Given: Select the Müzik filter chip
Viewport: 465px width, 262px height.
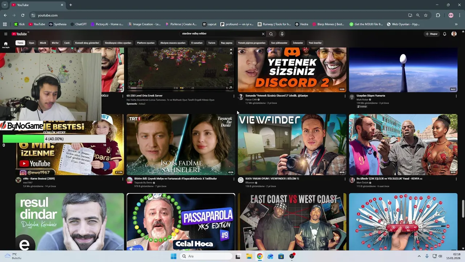Looking at the screenshot, I should [x=43, y=43].
